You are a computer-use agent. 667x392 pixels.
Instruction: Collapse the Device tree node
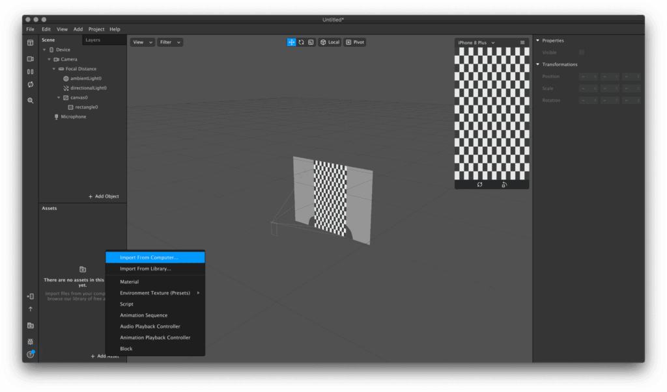click(x=44, y=49)
